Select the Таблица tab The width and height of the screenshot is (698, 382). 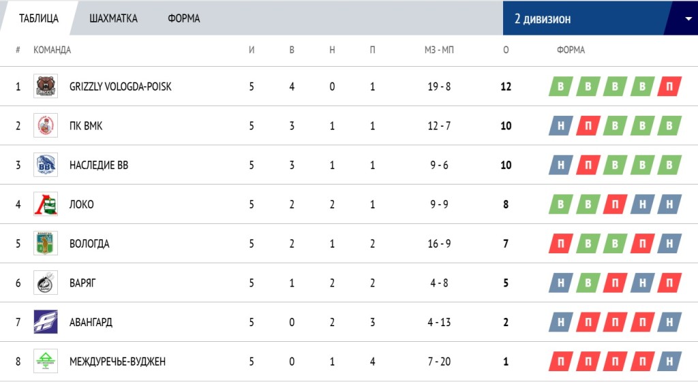pos(39,18)
